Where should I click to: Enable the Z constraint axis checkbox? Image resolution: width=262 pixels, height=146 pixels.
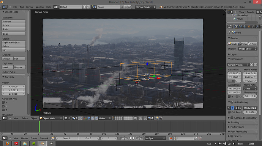tap(3, 110)
